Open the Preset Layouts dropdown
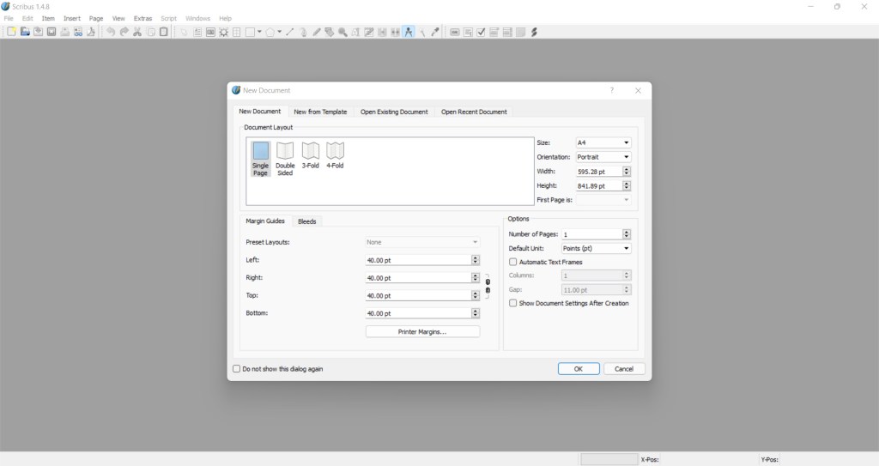 click(x=422, y=242)
